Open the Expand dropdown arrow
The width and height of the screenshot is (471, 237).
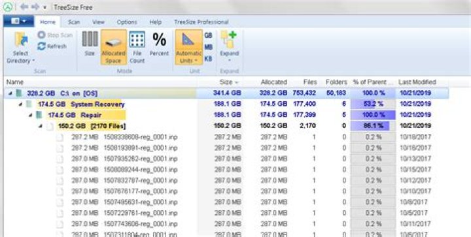[229, 60]
